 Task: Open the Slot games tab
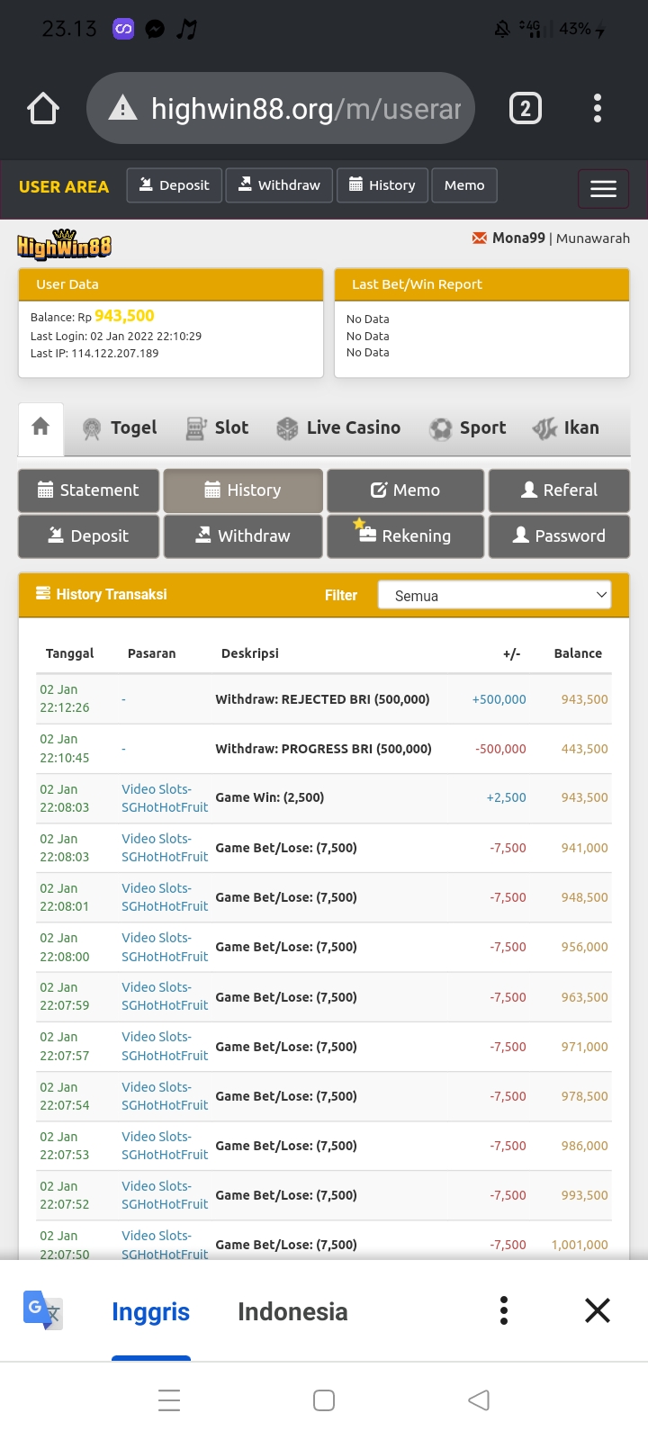[x=218, y=428]
